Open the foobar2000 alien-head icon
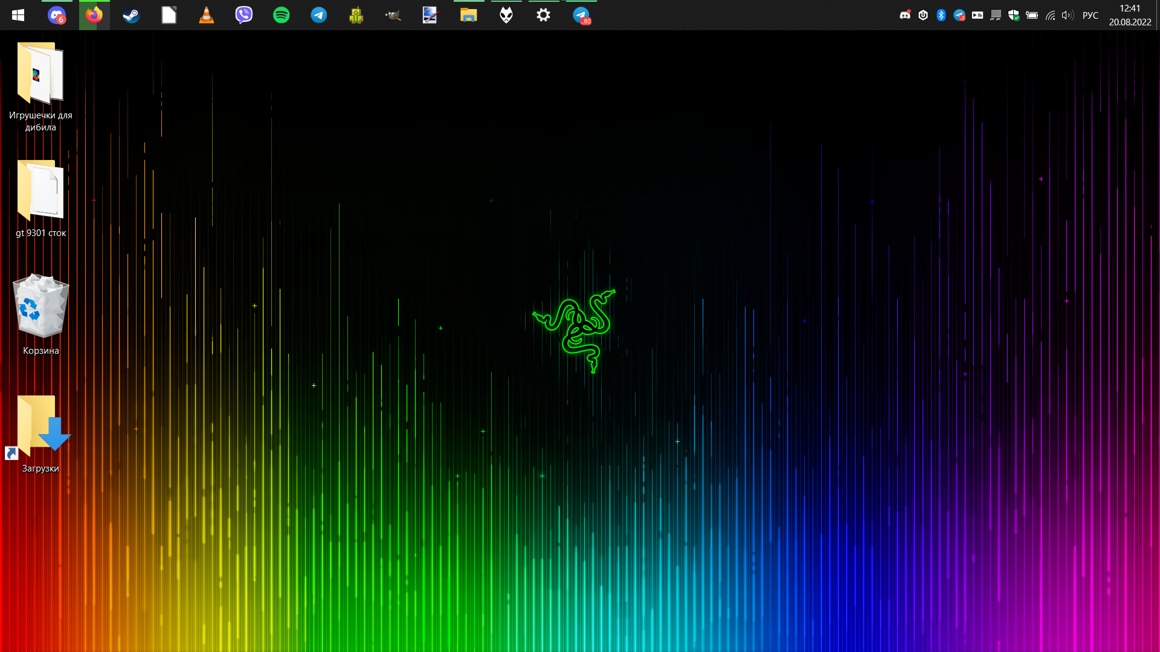 (x=506, y=15)
